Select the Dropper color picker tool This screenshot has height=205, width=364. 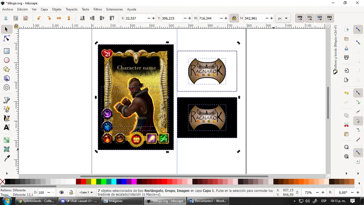(7, 158)
